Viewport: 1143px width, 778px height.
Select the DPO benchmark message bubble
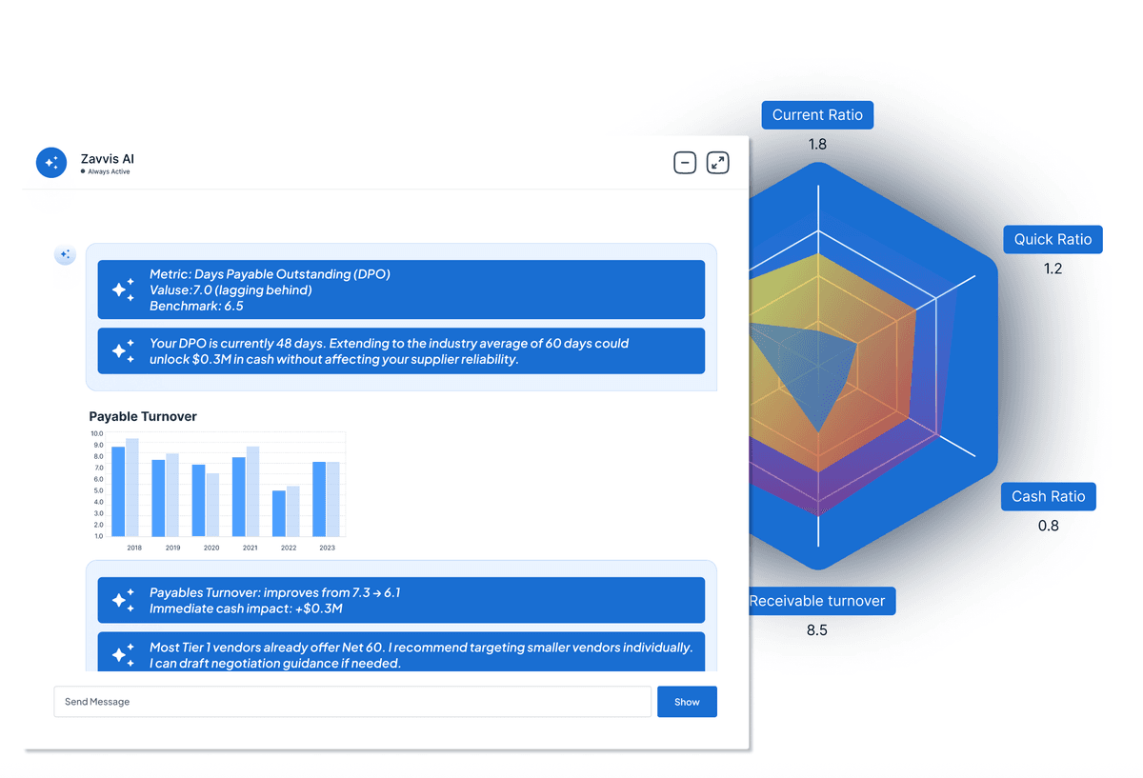400,289
